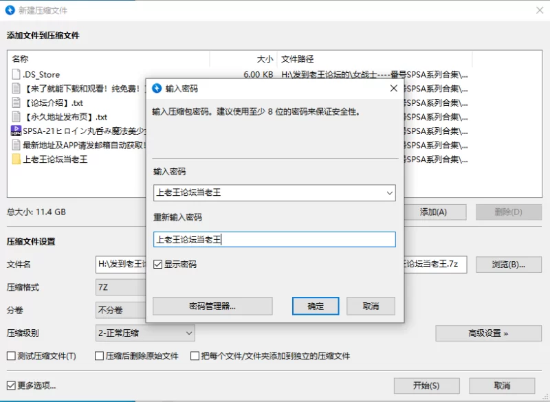This screenshot has width=550, height=402.
Task: Sort list by 名称 column header
Action: (x=109, y=59)
